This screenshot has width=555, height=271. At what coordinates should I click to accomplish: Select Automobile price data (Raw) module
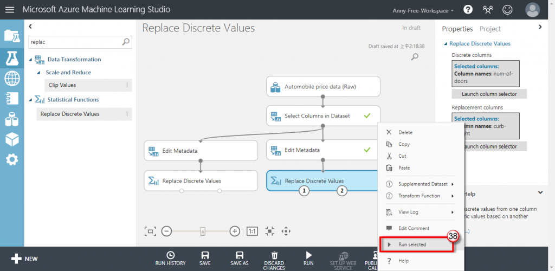pyautogui.click(x=323, y=86)
